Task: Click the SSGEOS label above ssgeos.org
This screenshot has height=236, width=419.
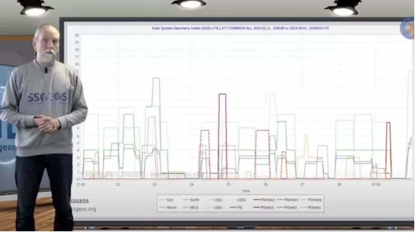Action: pyautogui.click(x=79, y=201)
